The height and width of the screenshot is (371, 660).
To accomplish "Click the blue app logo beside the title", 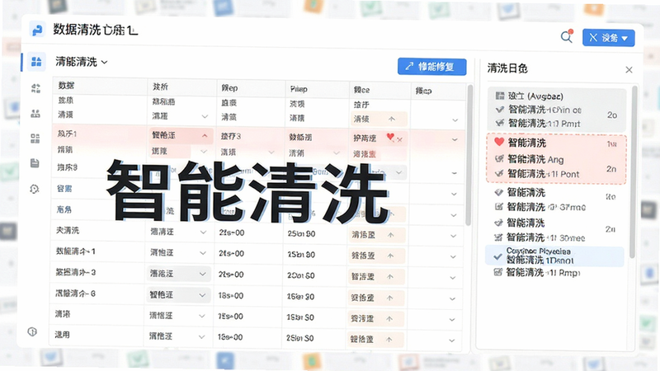I will point(37,31).
